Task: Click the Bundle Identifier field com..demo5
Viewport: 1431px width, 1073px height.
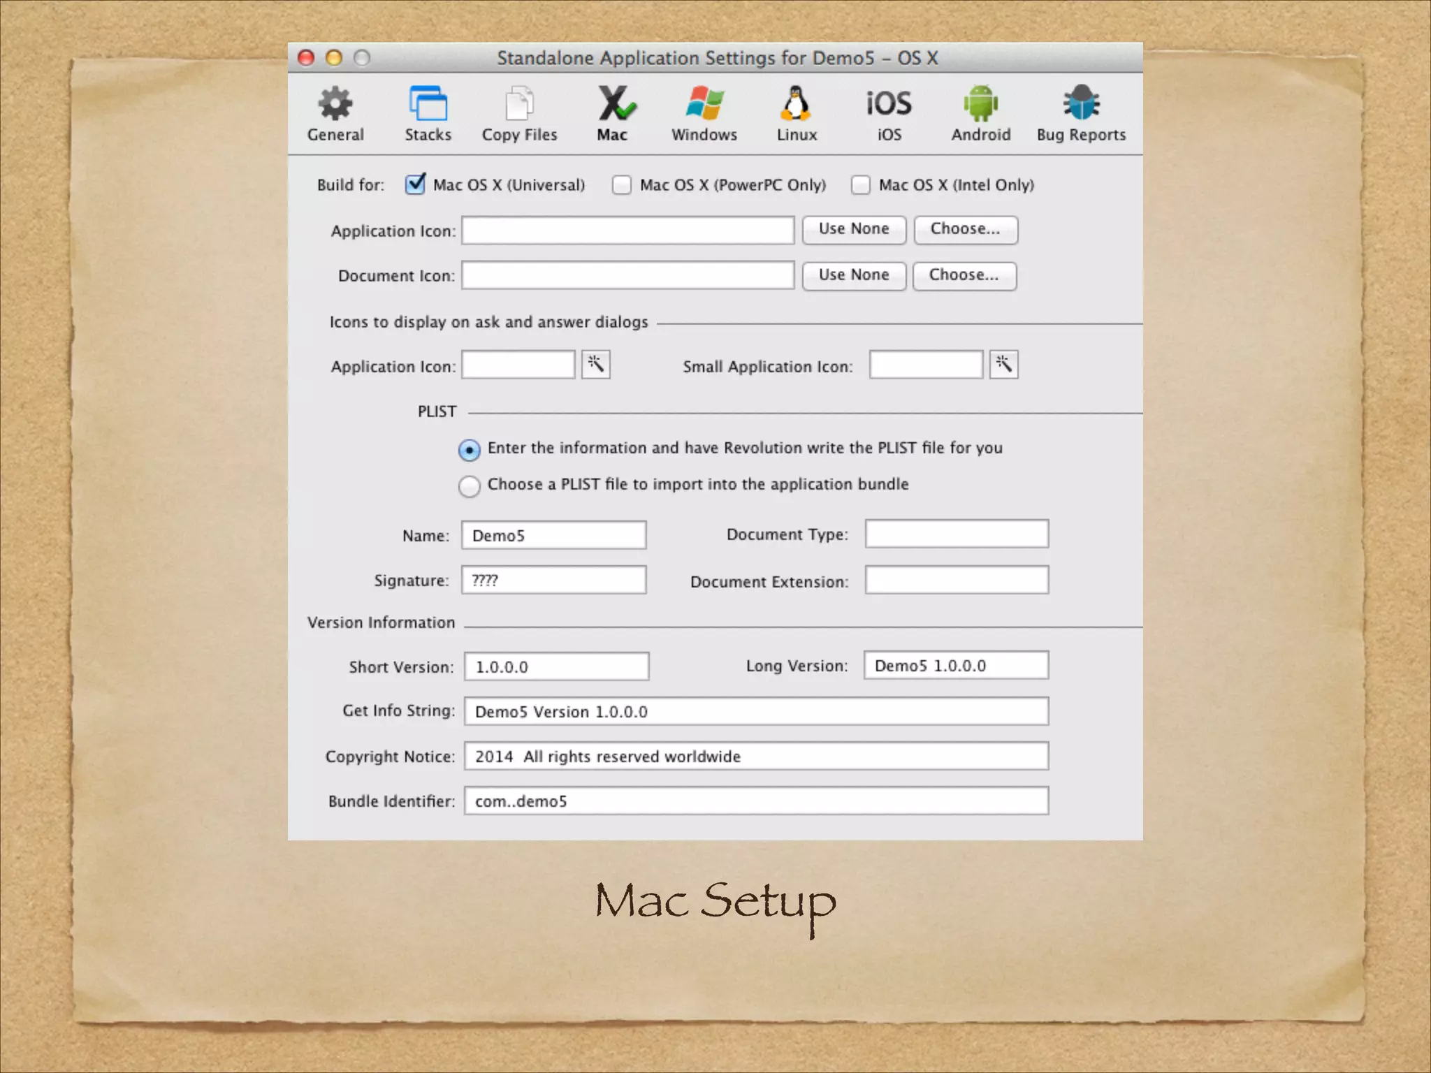Action: tap(756, 801)
